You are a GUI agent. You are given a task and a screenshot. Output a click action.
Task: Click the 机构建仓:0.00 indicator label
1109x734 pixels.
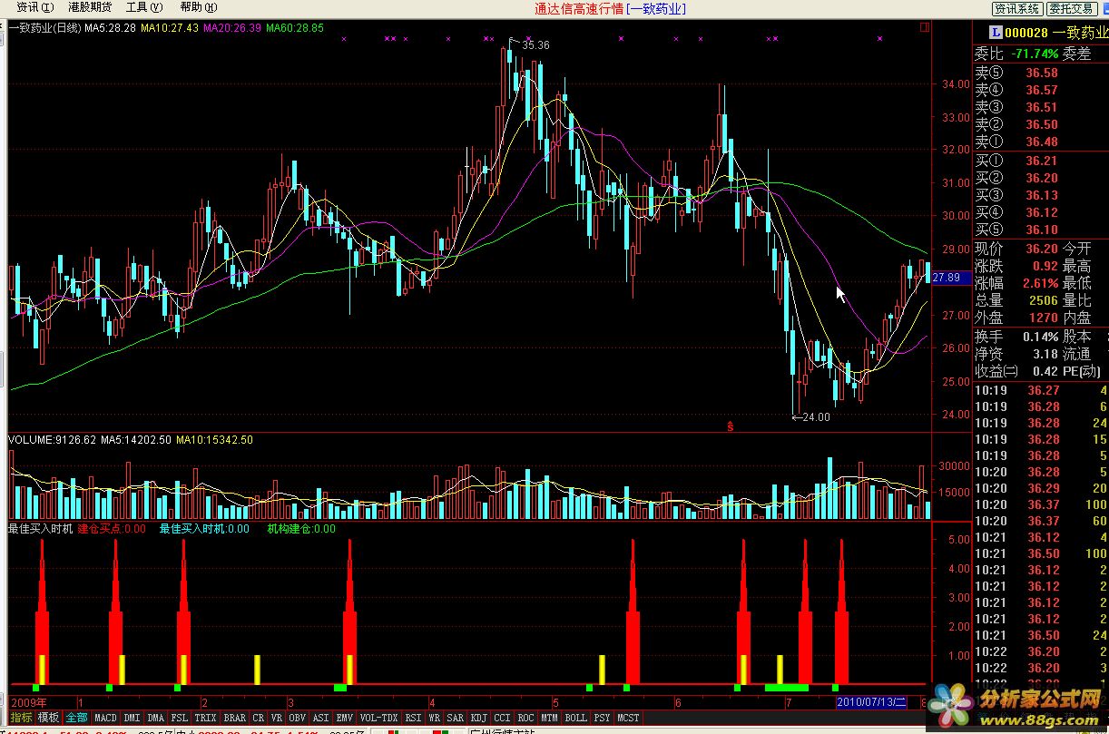[301, 528]
